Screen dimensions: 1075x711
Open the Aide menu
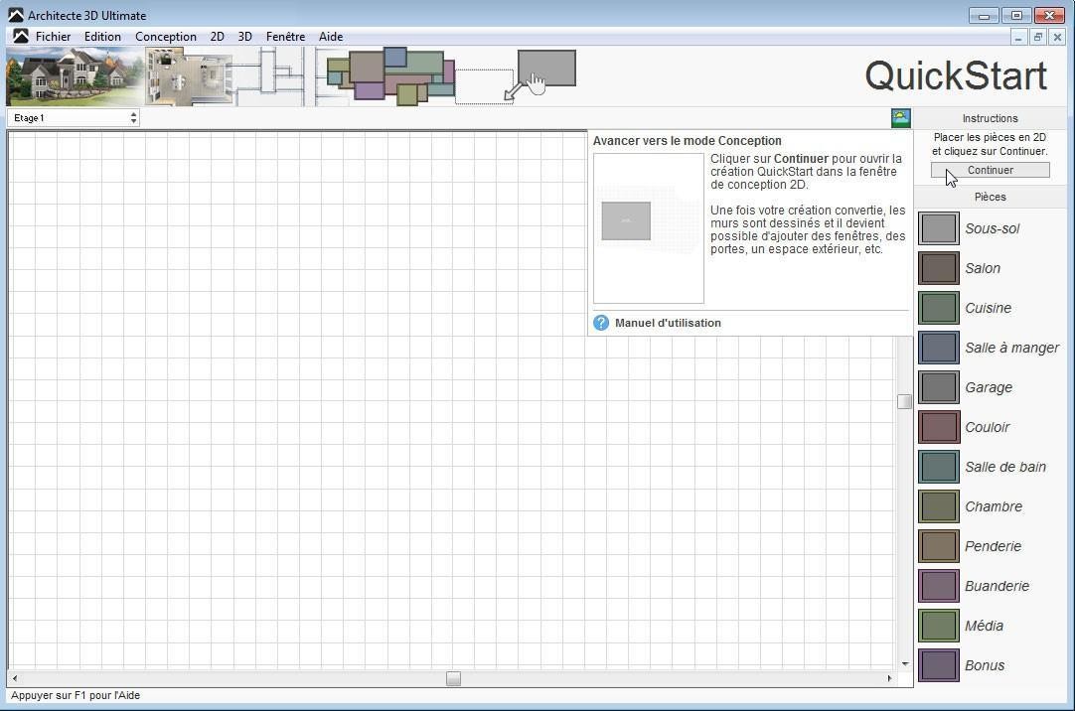pos(331,37)
